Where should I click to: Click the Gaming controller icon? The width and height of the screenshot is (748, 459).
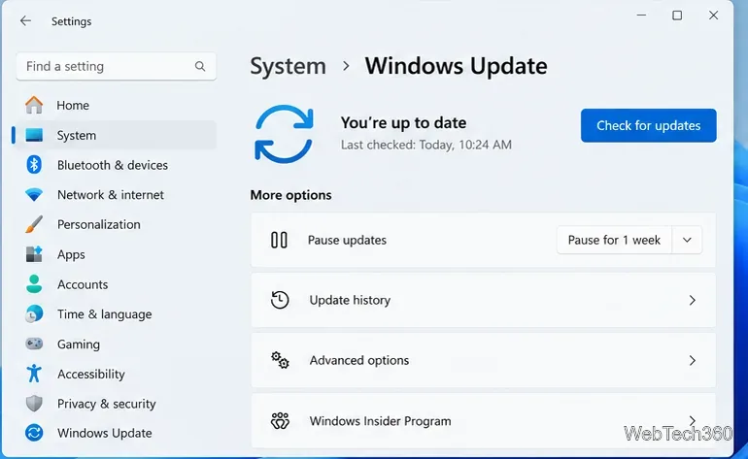(x=34, y=344)
